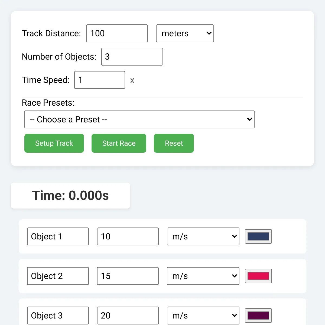Click the Start Race button
Screen dimensions: 325x325
[x=119, y=143]
